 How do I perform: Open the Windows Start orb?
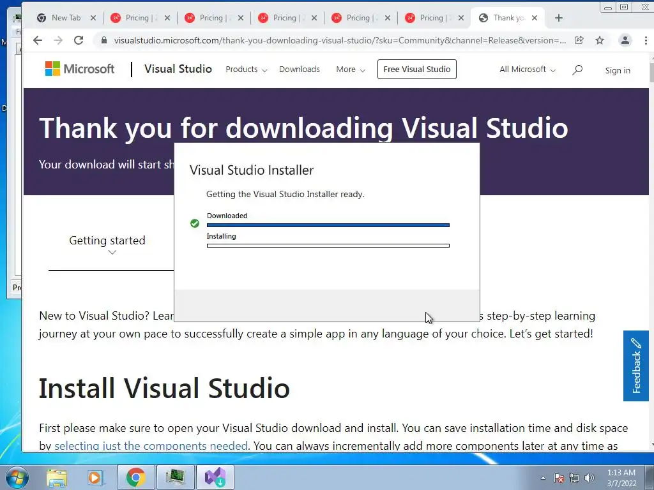16,477
